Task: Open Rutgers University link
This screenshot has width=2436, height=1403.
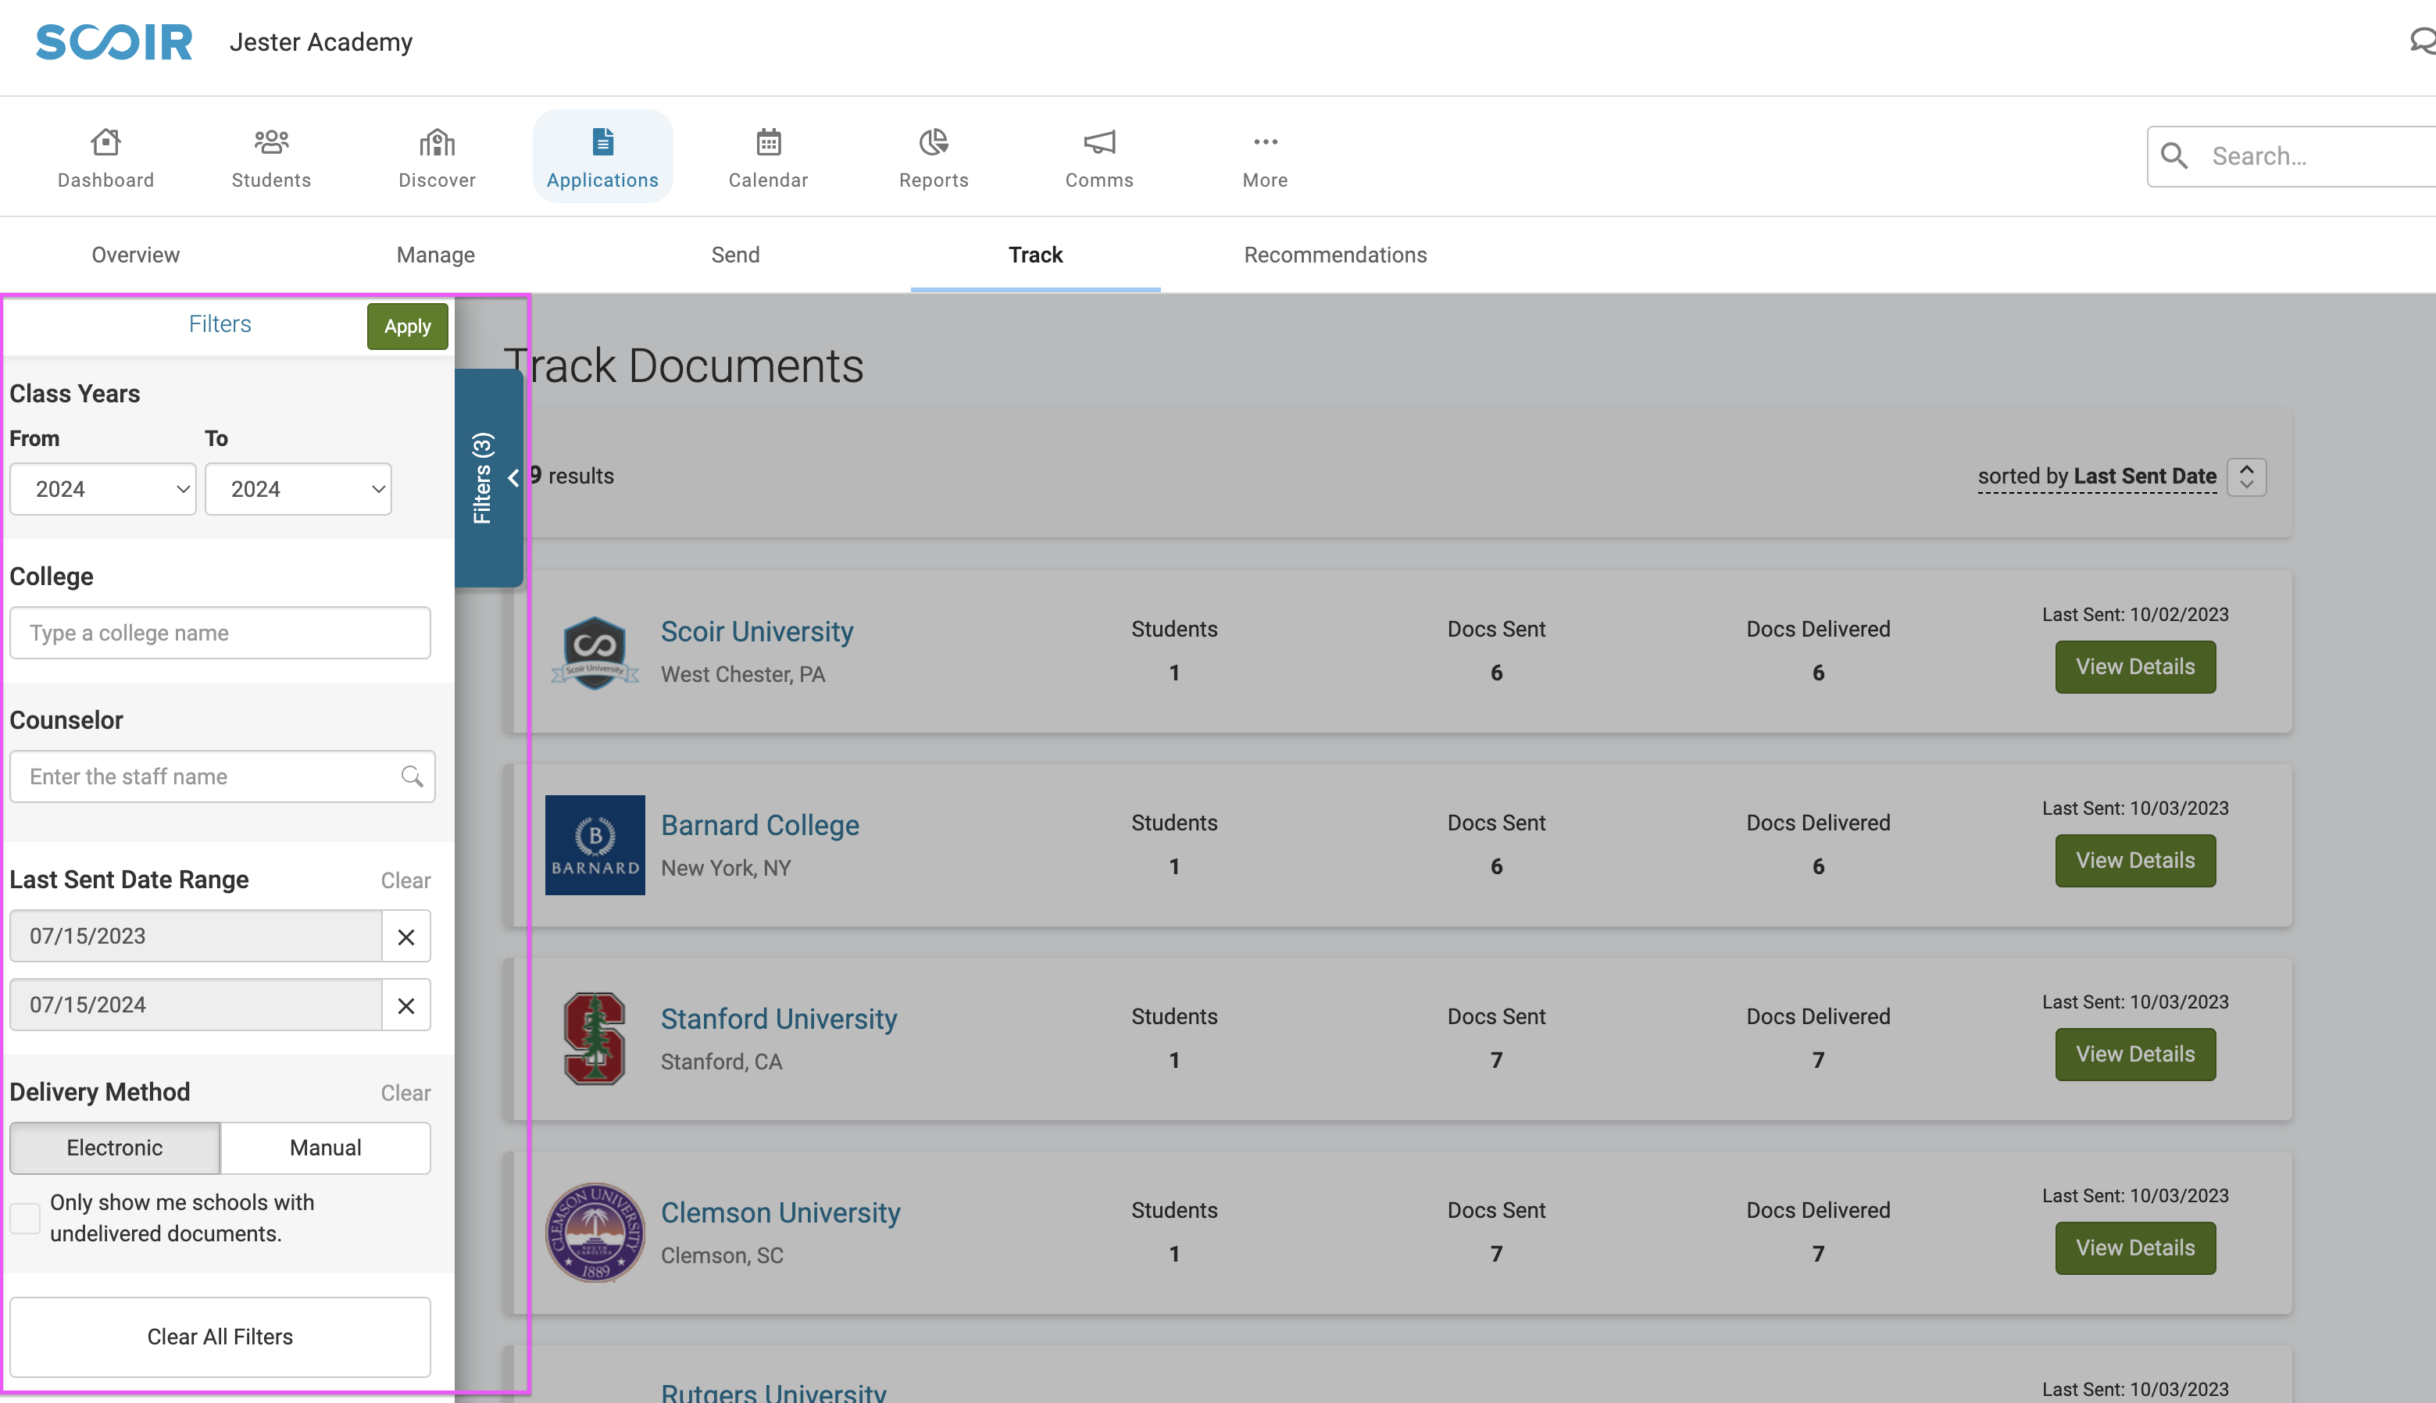Action: 773,1392
